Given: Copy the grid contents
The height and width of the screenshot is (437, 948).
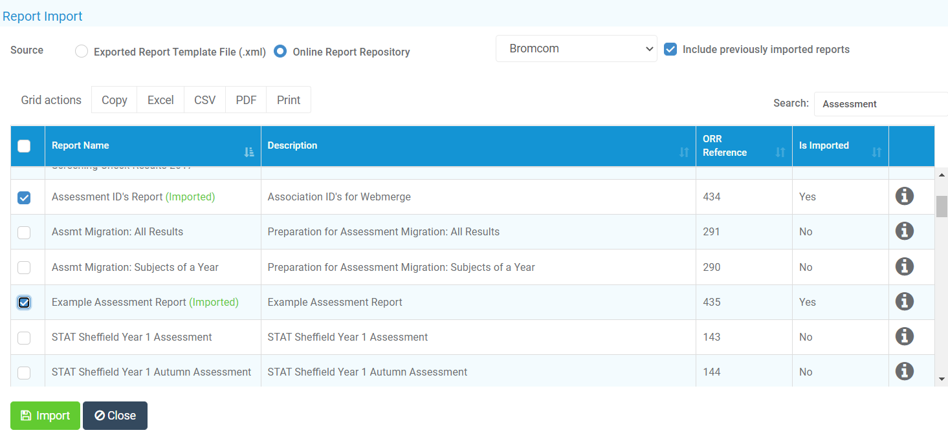Looking at the screenshot, I should (114, 100).
